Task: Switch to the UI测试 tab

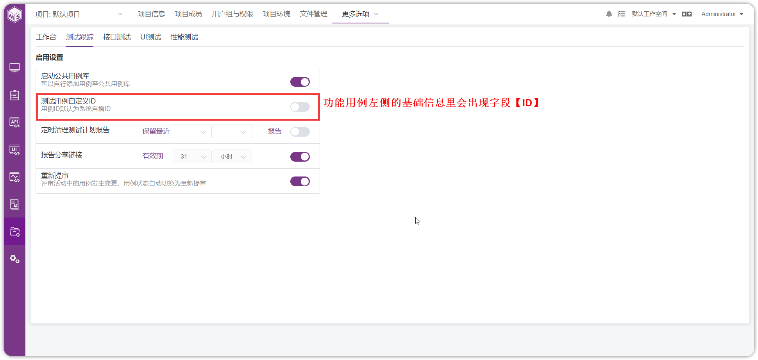Action: (151, 37)
